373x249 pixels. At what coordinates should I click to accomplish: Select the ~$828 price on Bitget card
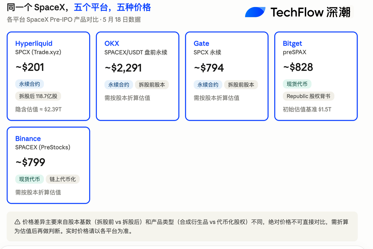(x=298, y=67)
